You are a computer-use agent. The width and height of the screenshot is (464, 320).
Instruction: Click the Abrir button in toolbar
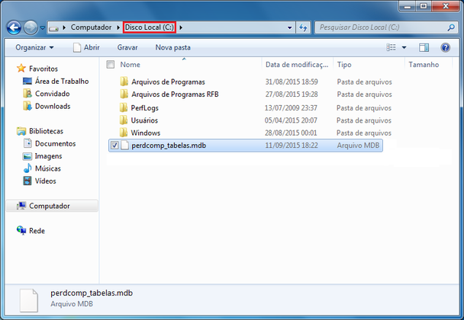pos(86,47)
